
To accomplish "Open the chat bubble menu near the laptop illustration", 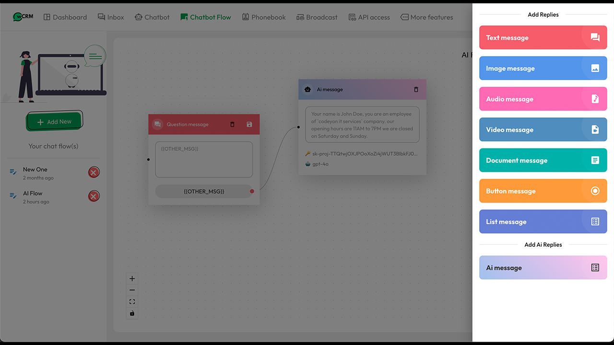I will pos(94,55).
